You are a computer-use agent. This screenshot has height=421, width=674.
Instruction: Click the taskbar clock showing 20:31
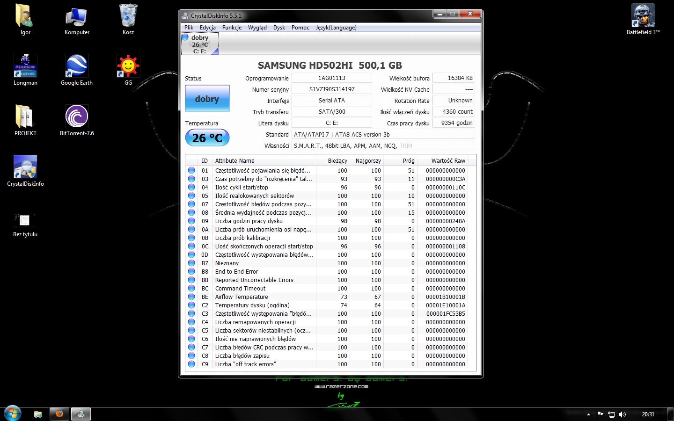click(x=648, y=414)
